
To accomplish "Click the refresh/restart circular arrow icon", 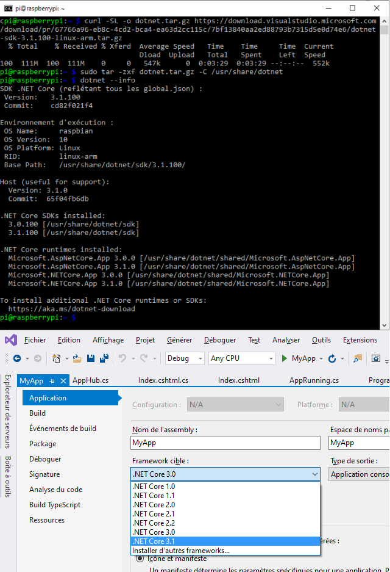I will (331, 358).
